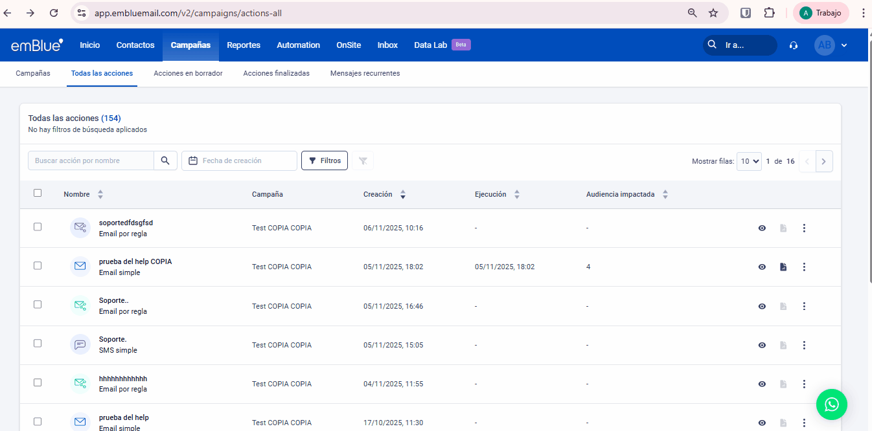Tick checkbox for prueba del help COPIA

tap(38, 265)
